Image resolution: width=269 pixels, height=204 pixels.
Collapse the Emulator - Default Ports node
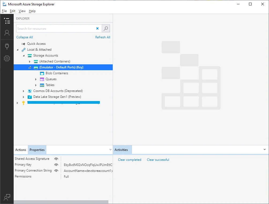coord(30,67)
